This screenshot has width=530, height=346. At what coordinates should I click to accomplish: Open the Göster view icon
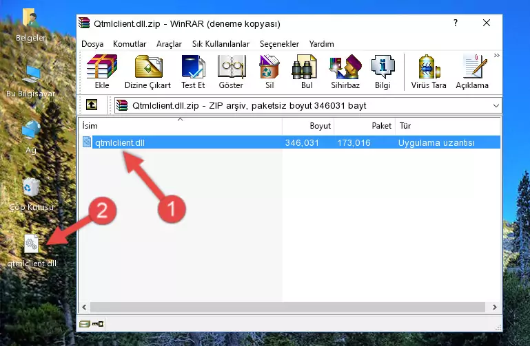[231, 72]
